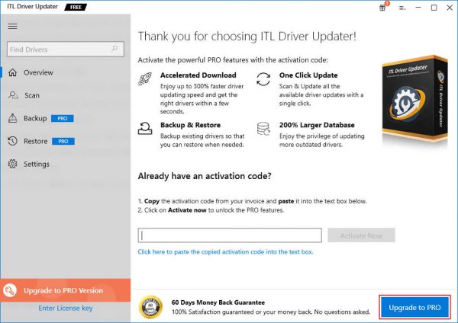Image resolution: width=458 pixels, height=323 pixels.
Task: Click the paste copied activation code link
Action: coord(225,251)
